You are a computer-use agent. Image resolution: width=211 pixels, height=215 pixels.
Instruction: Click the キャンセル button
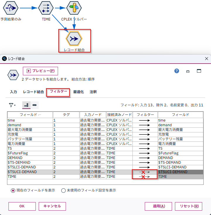point(52,206)
